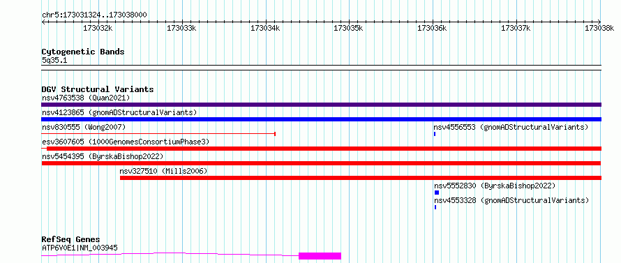This screenshot has height=263, width=621.
Task: Open esv3607605 (1000GenomesConsortiumPhase3) label
Action: (x=126, y=142)
